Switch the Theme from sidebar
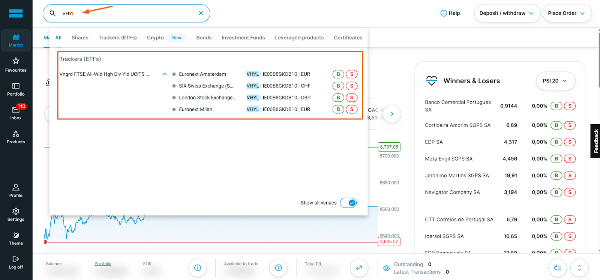Image resolution: width=600 pixels, height=280 pixels. pyautogui.click(x=16, y=239)
